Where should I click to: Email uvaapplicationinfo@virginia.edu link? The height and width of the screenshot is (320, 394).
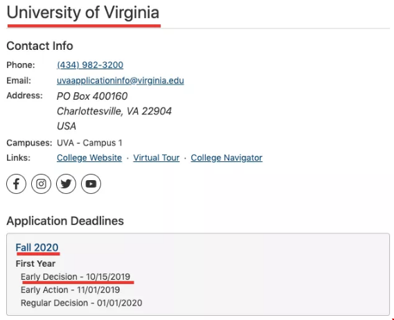pyautogui.click(x=120, y=80)
